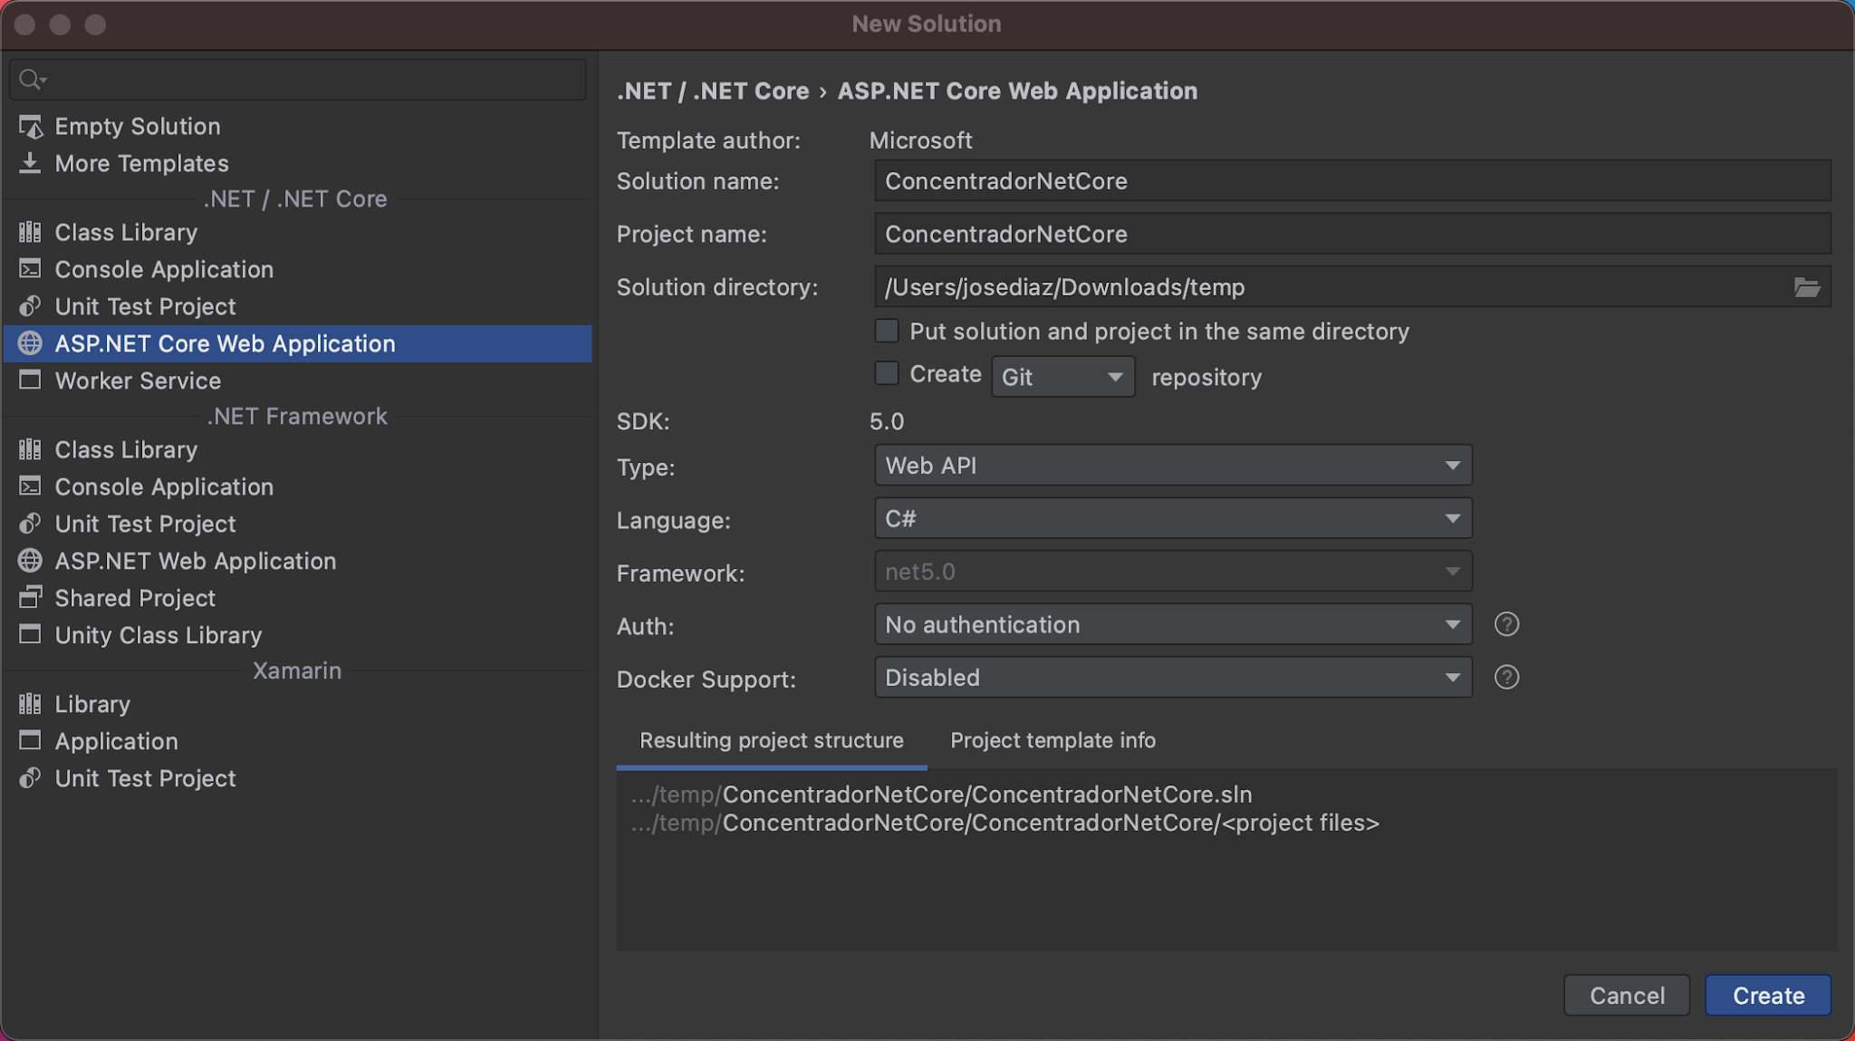The image size is (1855, 1041).
Task: Open the Type dropdown showing Web API
Action: (x=1172, y=465)
